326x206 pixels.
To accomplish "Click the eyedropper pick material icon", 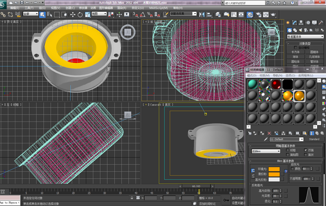I will coord(266,139).
